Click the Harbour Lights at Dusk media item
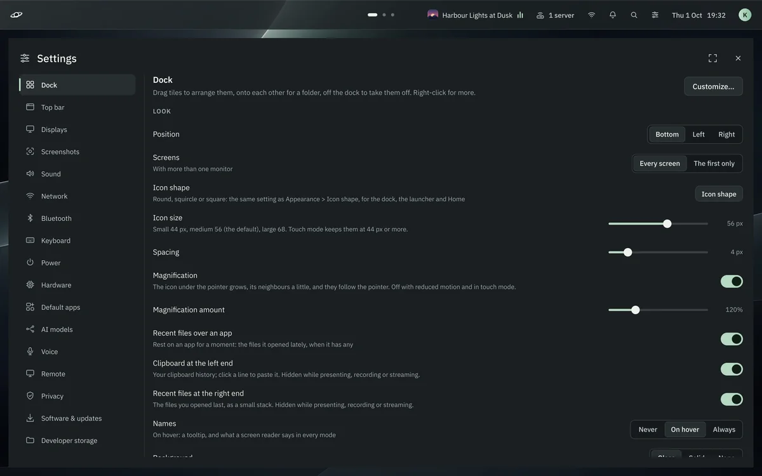Viewport: 762px width, 476px height. [476, 15]
